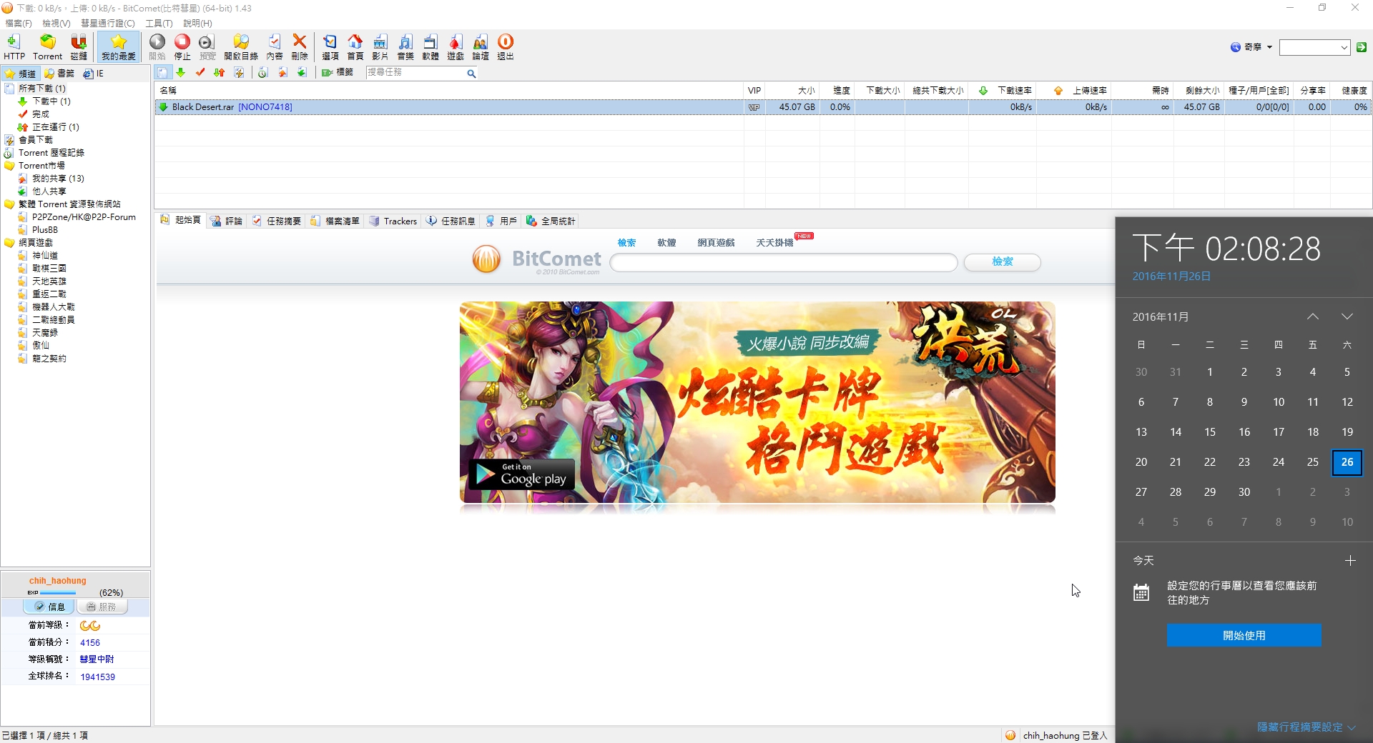
Task: Select Black Desert.rar task row
Action: (x=763, y=107)
